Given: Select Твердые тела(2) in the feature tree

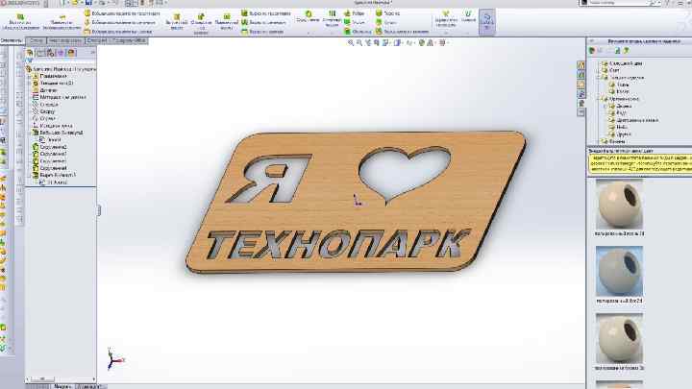Looking at the screenshot, I should point(52,83).
